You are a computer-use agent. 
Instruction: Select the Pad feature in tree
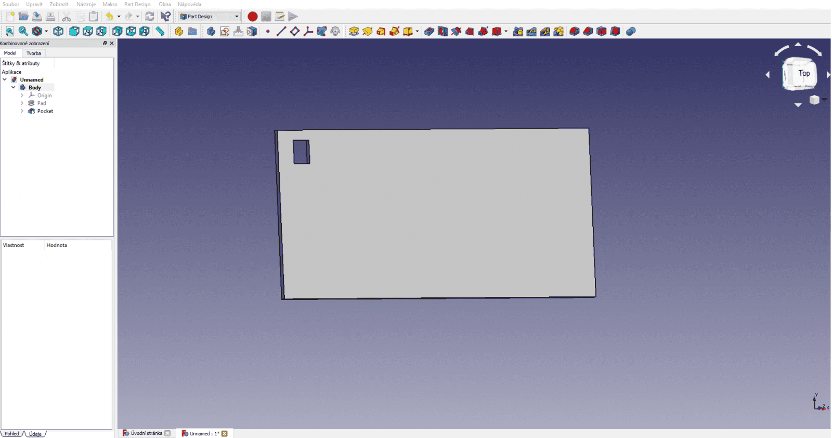(42, 103)
